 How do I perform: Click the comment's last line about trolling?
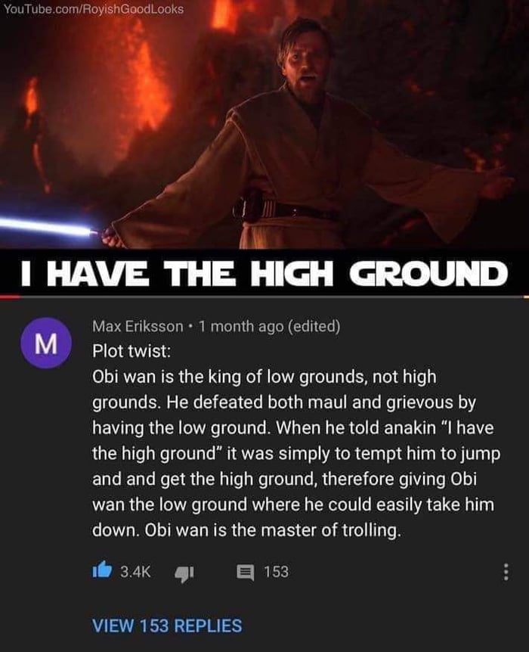pyautogui.click(x=247, y=530)
